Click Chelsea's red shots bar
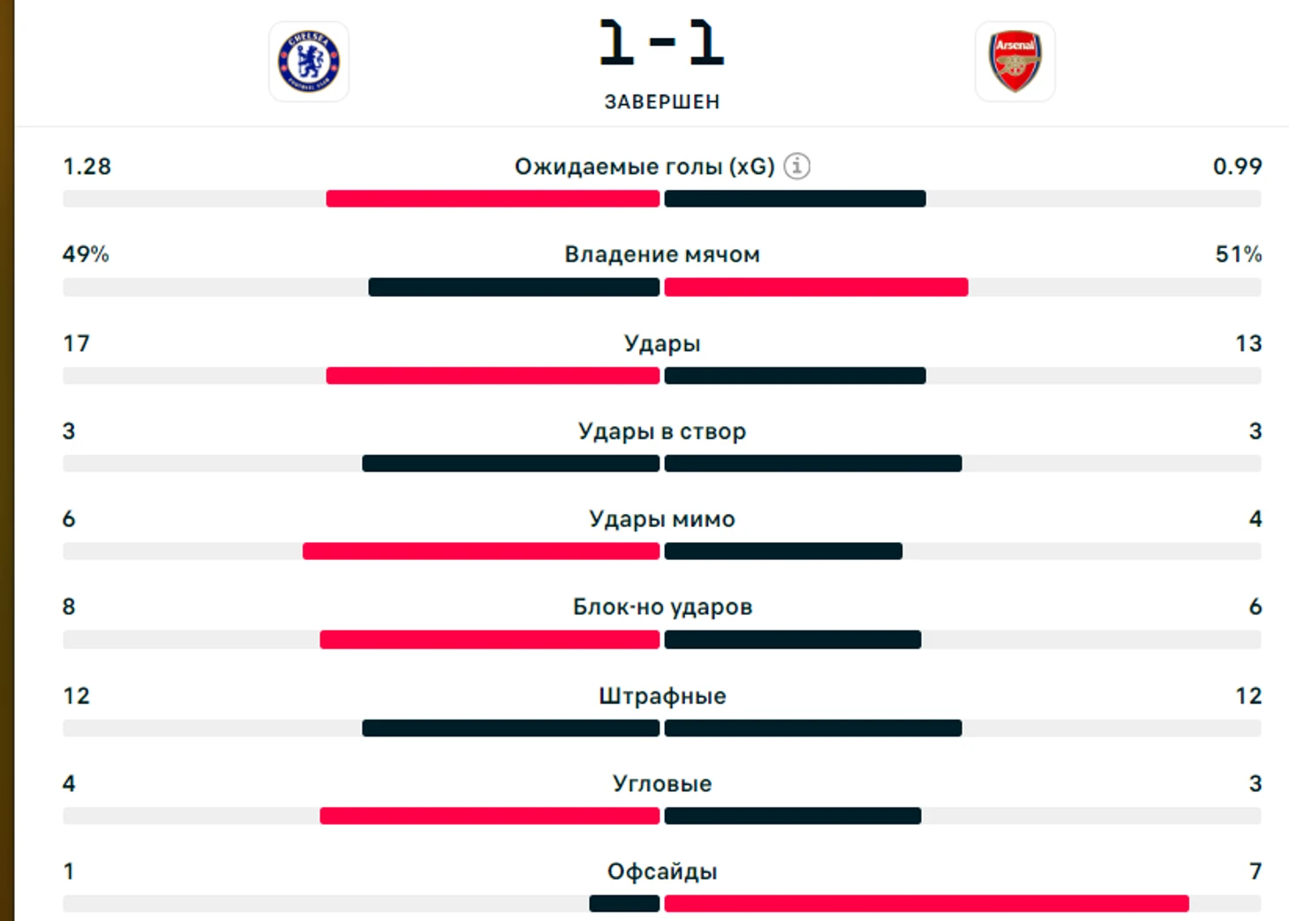Image resolution: width=1289 pixels, height=921 pixels. pyautogui.click(x=493, y=375)
